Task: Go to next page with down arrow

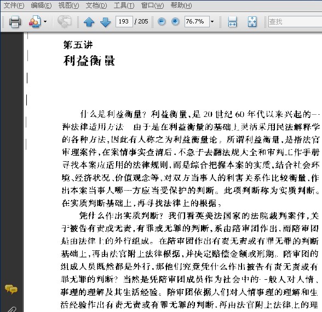Action: [105, 22]
